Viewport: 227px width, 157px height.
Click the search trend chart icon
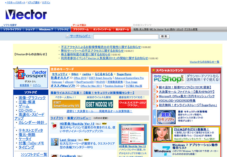pos(67,36)
